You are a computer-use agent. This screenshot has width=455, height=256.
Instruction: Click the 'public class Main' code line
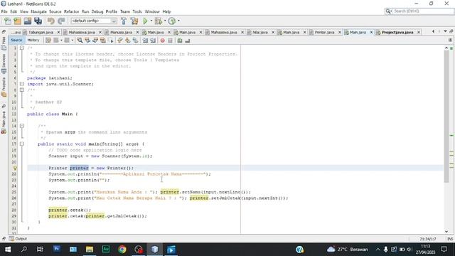tap(52, 114)
